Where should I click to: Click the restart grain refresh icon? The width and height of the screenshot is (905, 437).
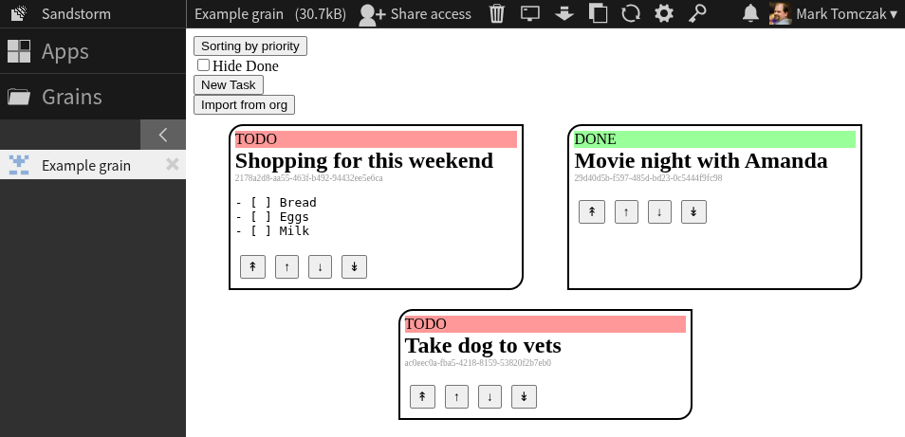631,13
